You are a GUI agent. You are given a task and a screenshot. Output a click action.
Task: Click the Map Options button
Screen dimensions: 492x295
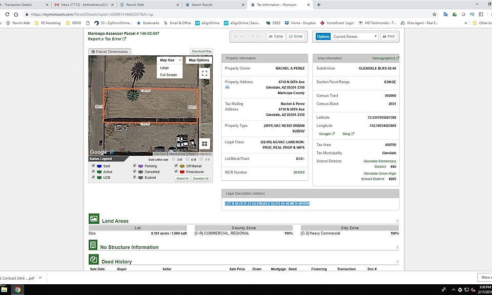[199, 60]
